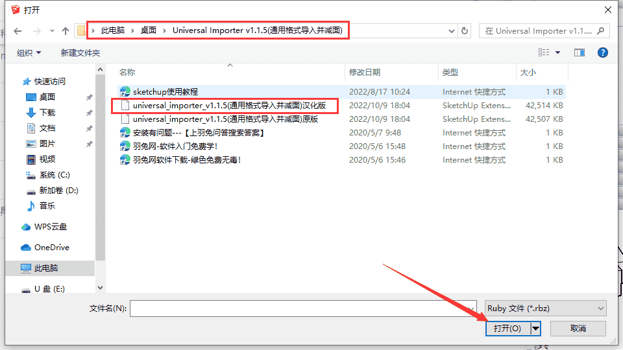Click the icon of the 原版 rbz file

pyautogui.click(x=125, y=119)
